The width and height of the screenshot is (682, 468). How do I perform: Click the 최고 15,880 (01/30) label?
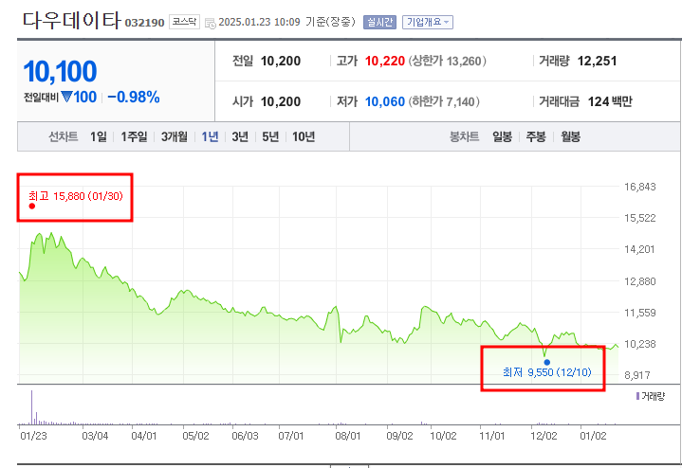point(76,196)
